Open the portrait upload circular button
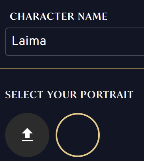Screen dimensions: 144x161 pyautogui.click(x=27, y=135)
